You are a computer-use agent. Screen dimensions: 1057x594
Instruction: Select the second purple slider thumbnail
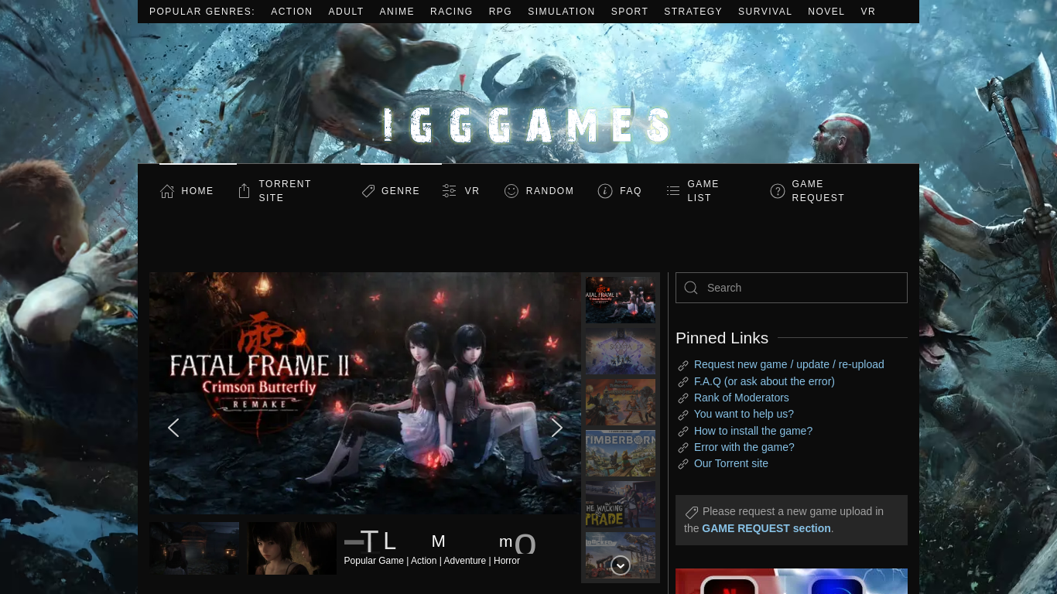click(621, 350)
